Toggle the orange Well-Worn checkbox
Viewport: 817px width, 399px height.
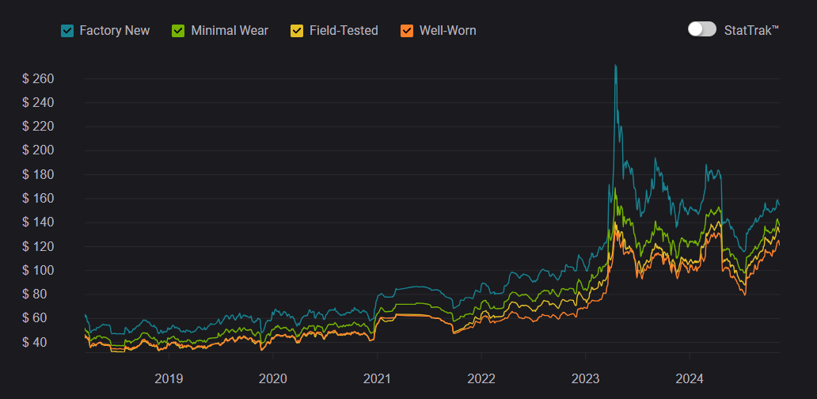pos(407,31)
